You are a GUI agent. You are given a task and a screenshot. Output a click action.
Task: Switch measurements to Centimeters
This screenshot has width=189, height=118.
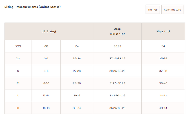point(172,10)
